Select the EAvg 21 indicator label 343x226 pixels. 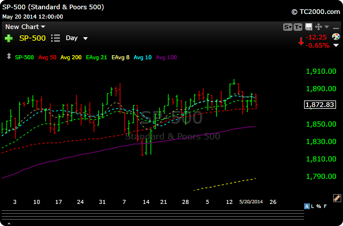[97, 58]
